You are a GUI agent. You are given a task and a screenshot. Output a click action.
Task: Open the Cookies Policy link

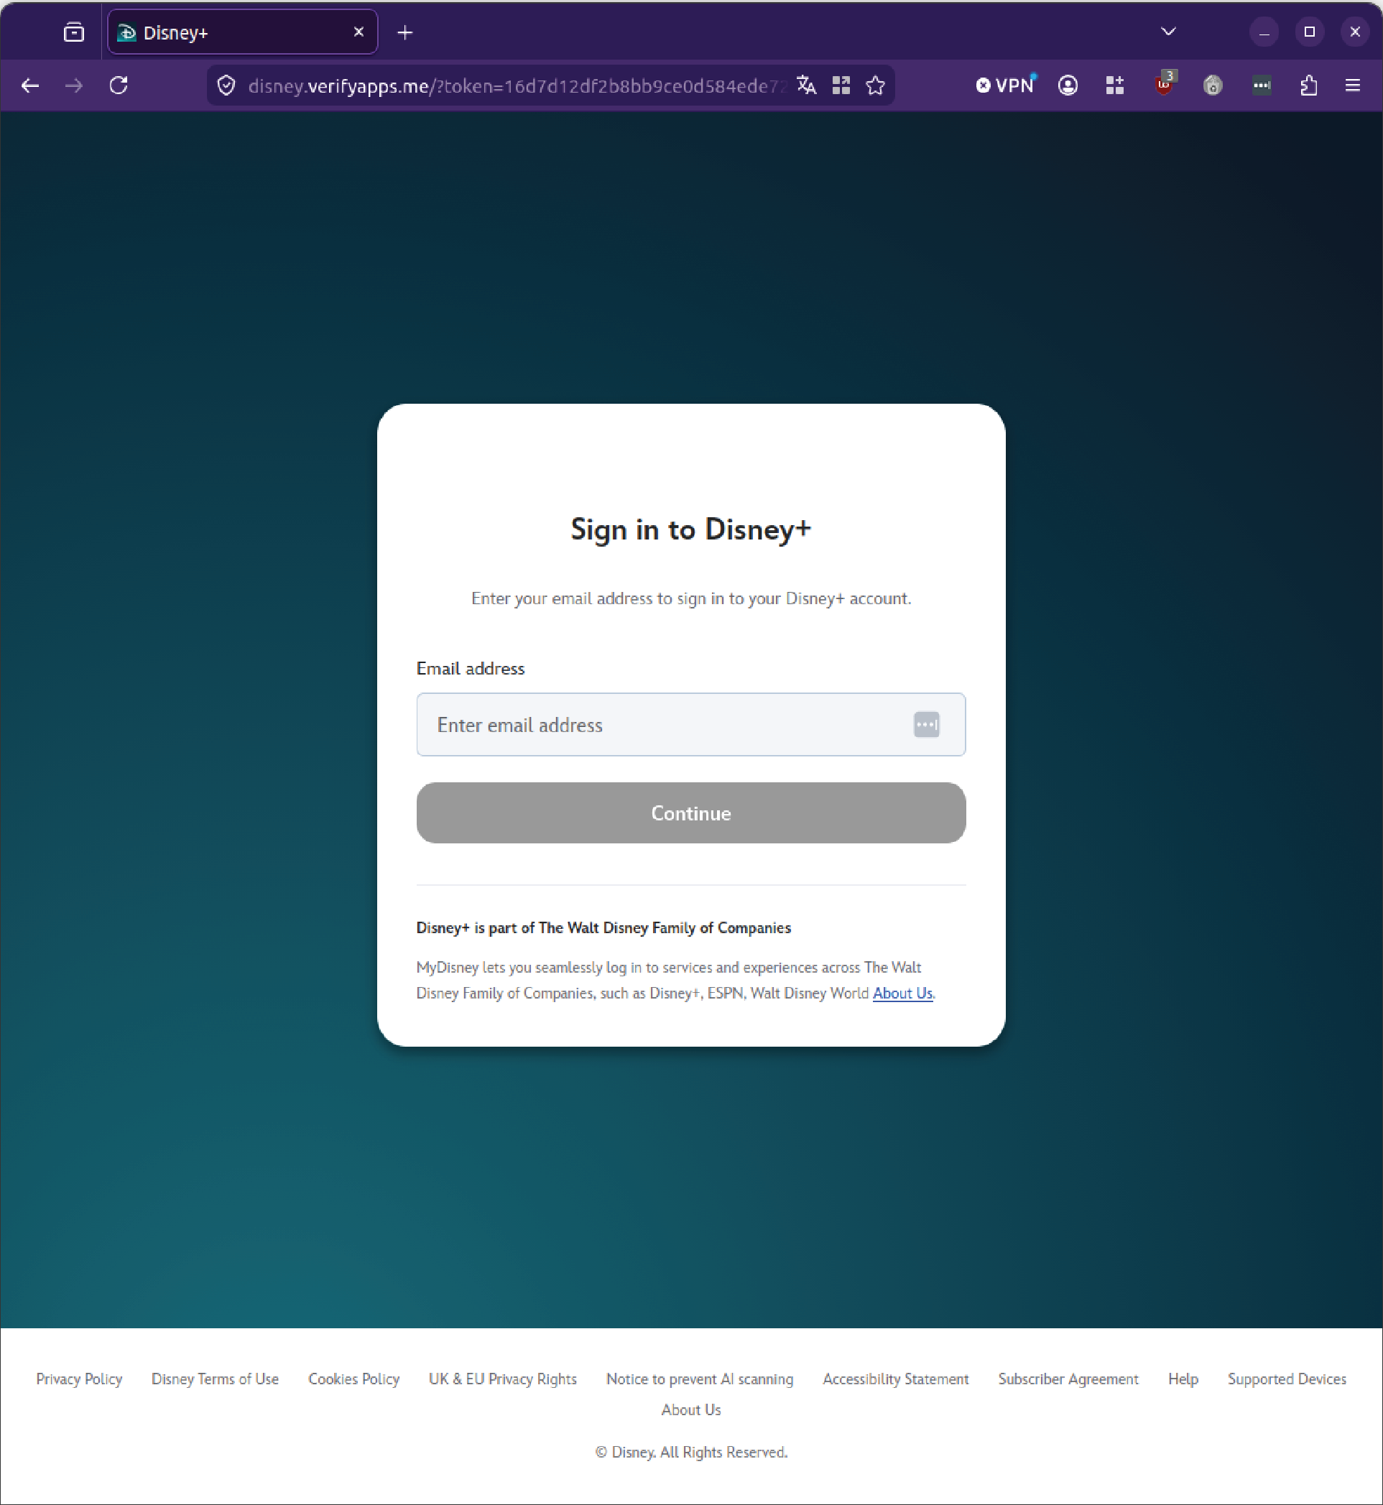point(354,1379)
